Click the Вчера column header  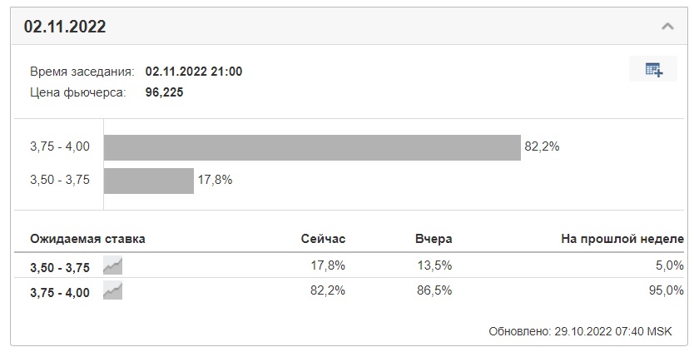[x=434, y=240]
